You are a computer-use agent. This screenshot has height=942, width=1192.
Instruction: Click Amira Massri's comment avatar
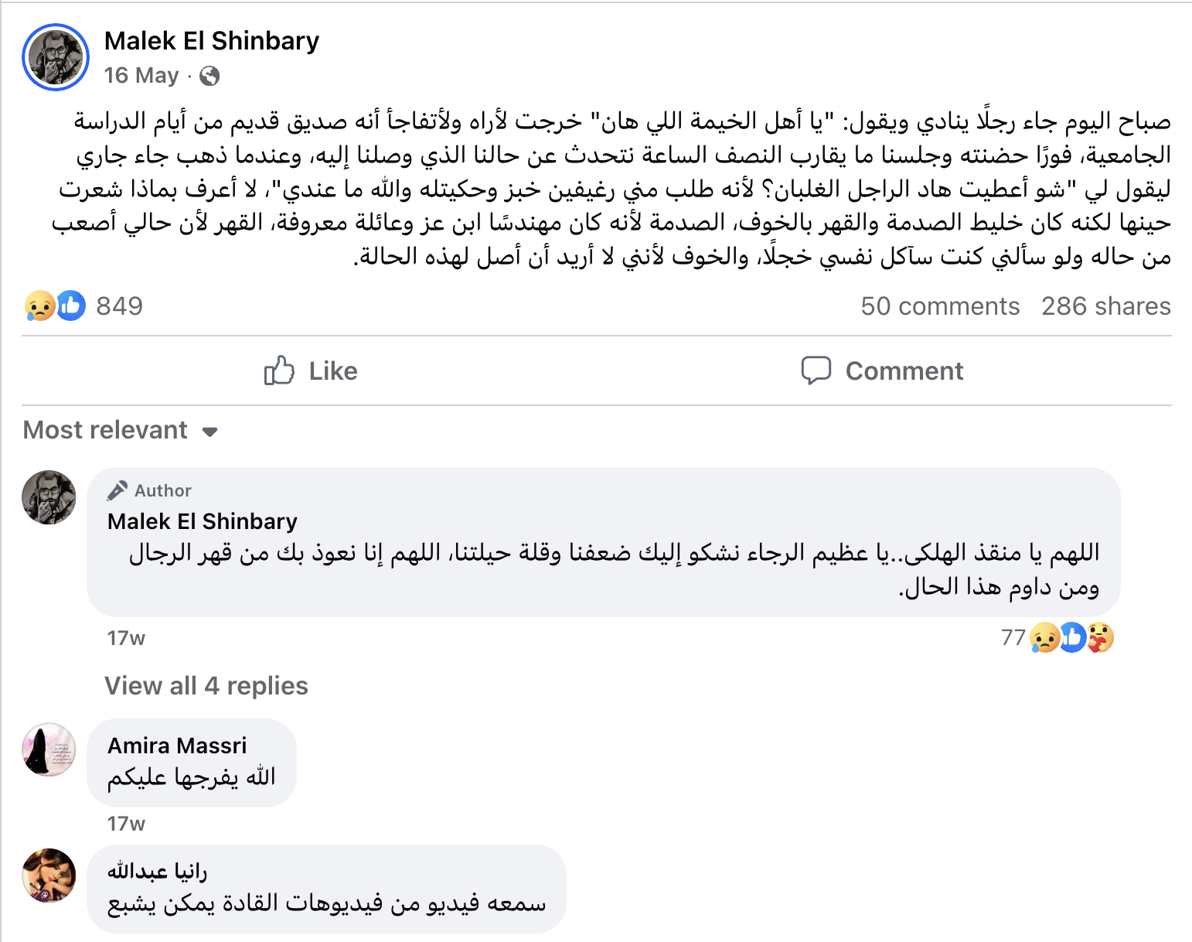49,749
